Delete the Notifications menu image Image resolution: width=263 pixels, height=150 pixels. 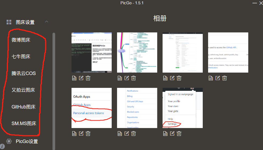tap(134, 134)
